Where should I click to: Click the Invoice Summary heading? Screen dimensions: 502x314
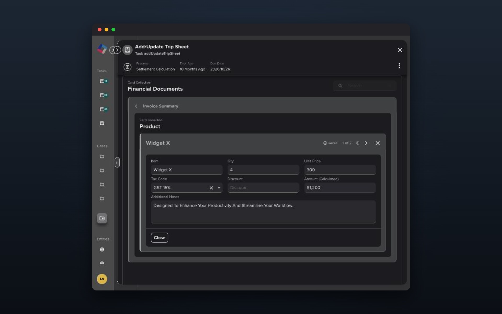161,106
